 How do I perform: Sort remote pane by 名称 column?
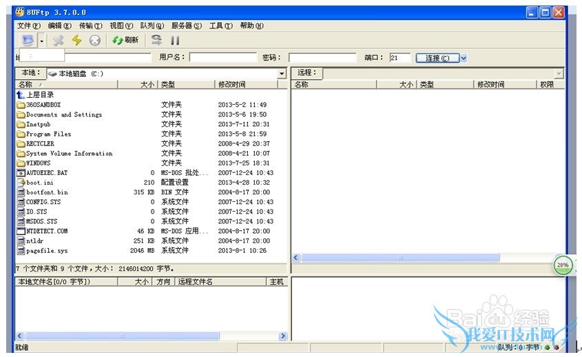coord(334,85)
